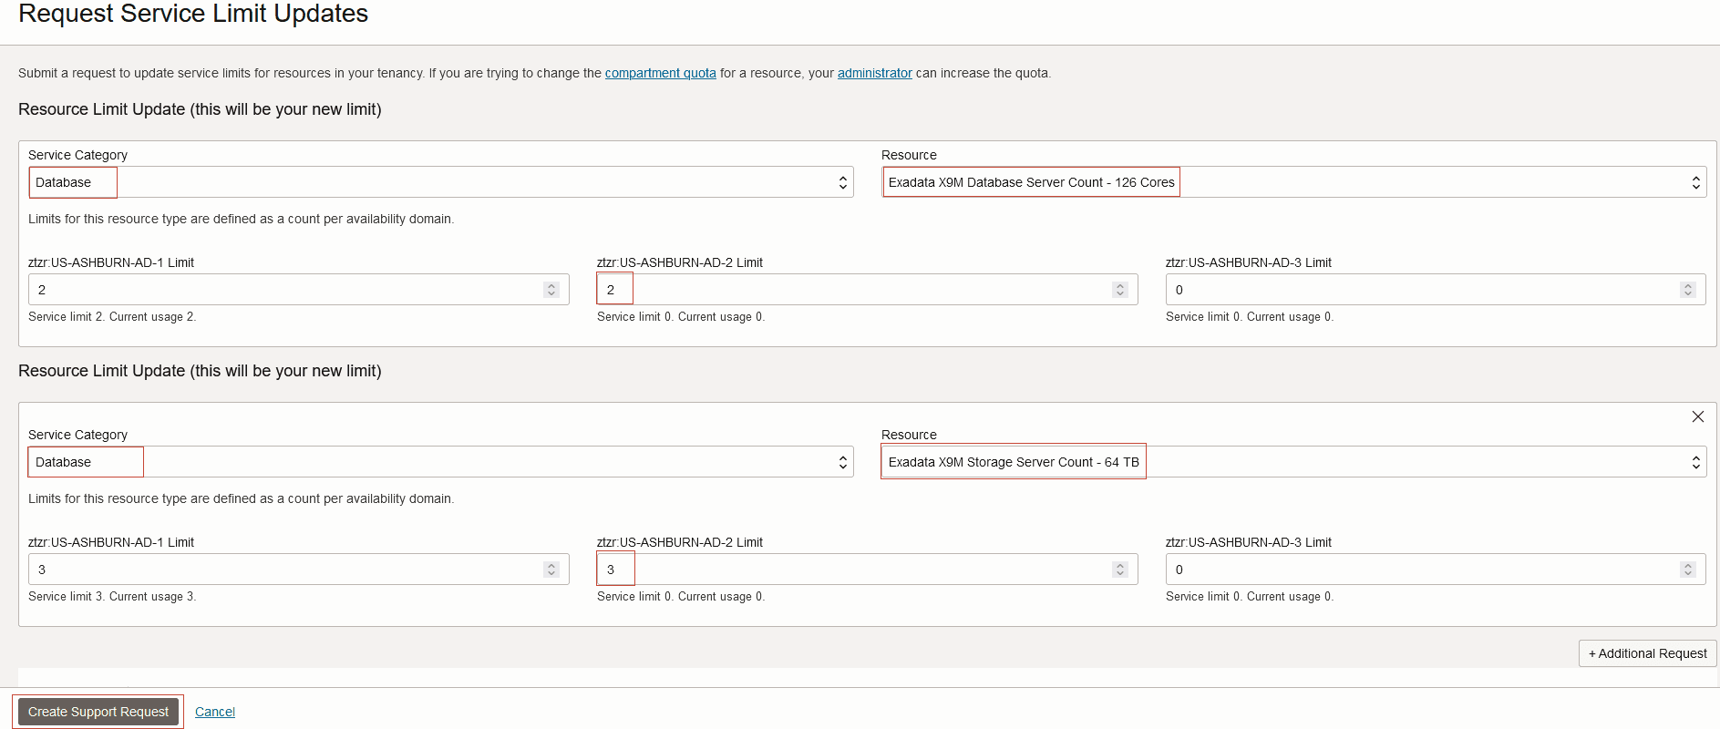1720x729 pixels.
Task: Open the compartment quota link
Action: (661, 73)
